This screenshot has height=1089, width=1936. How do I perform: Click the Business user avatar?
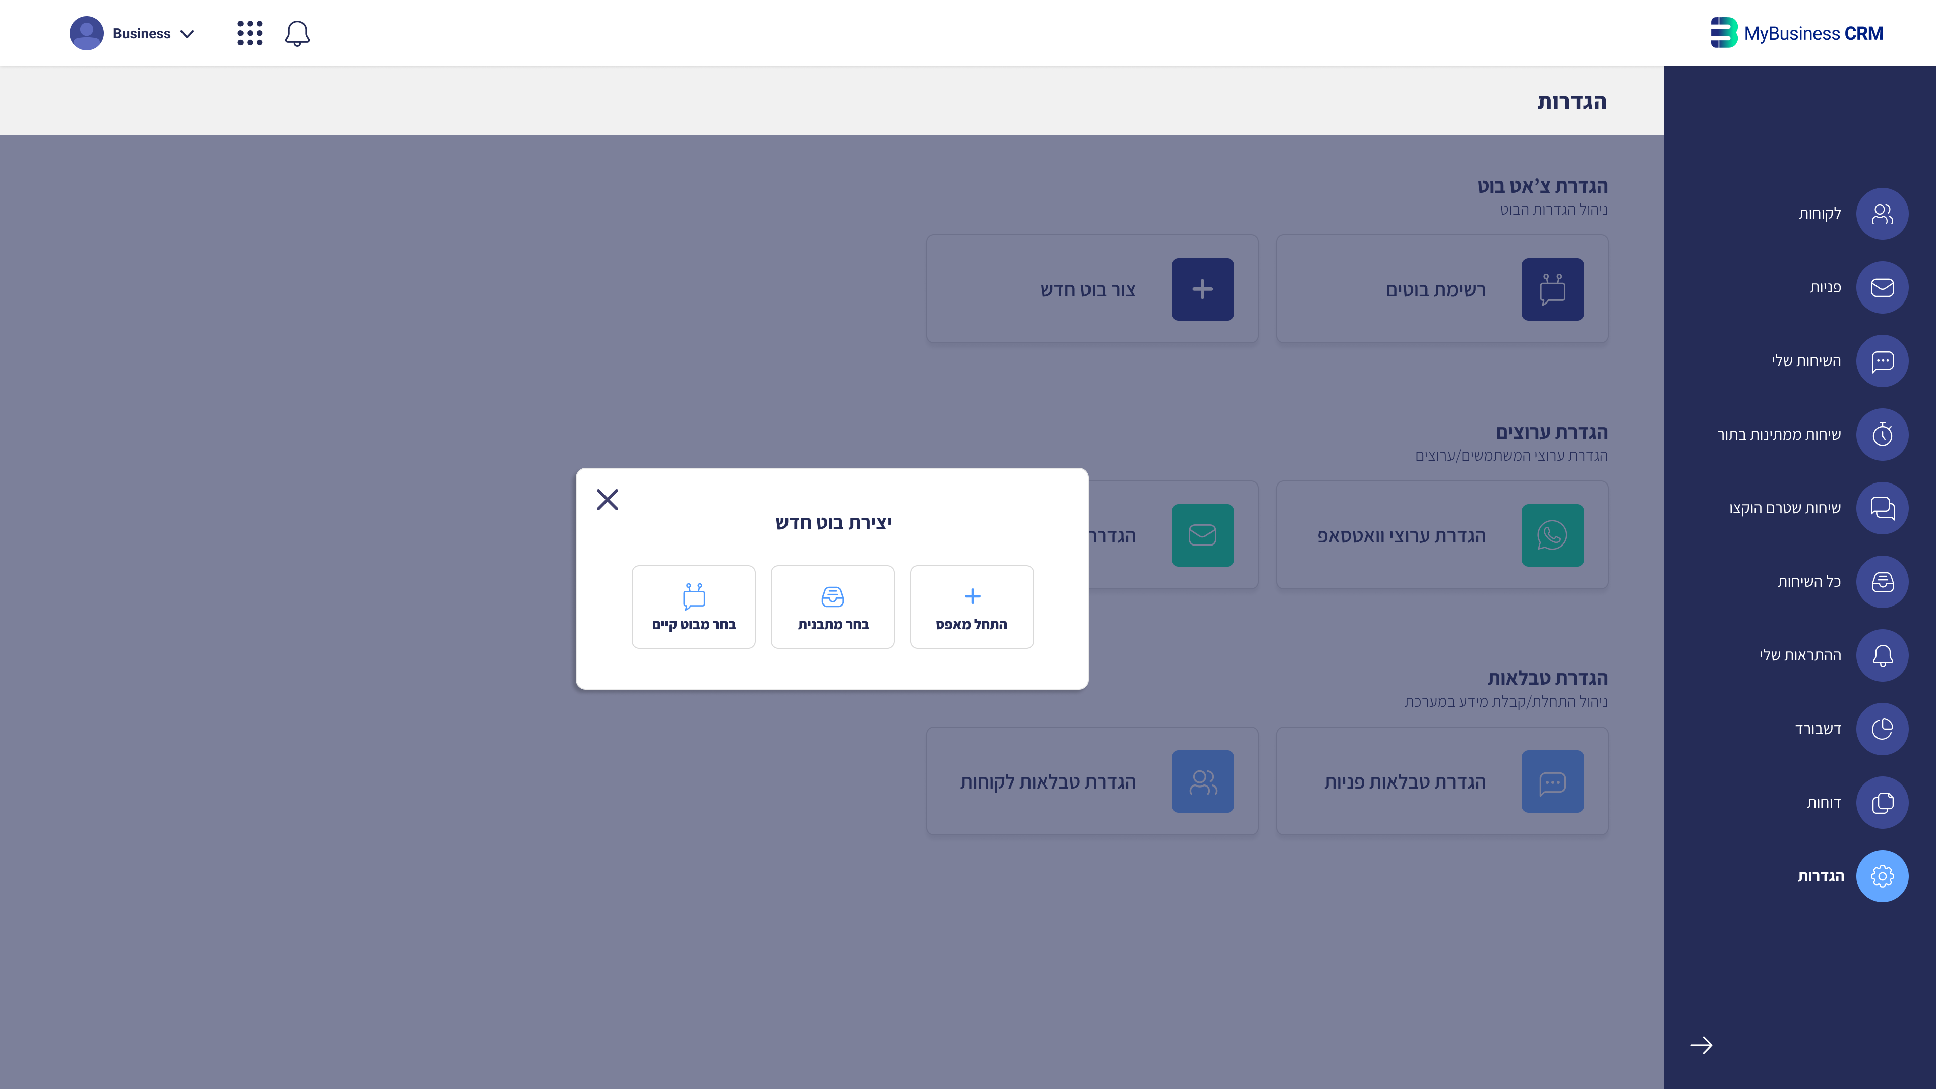point(86,34)
